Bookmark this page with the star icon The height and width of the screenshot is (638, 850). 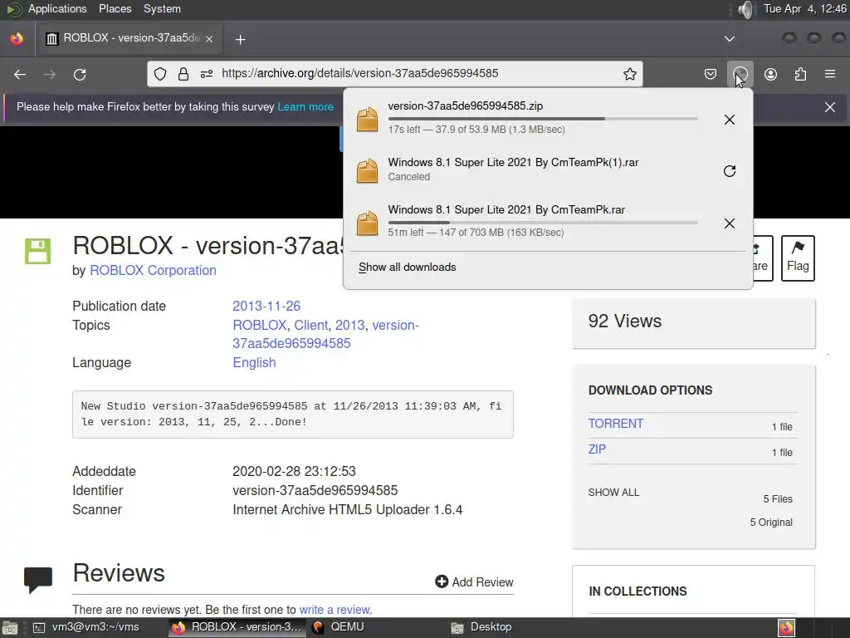[629, 74]
